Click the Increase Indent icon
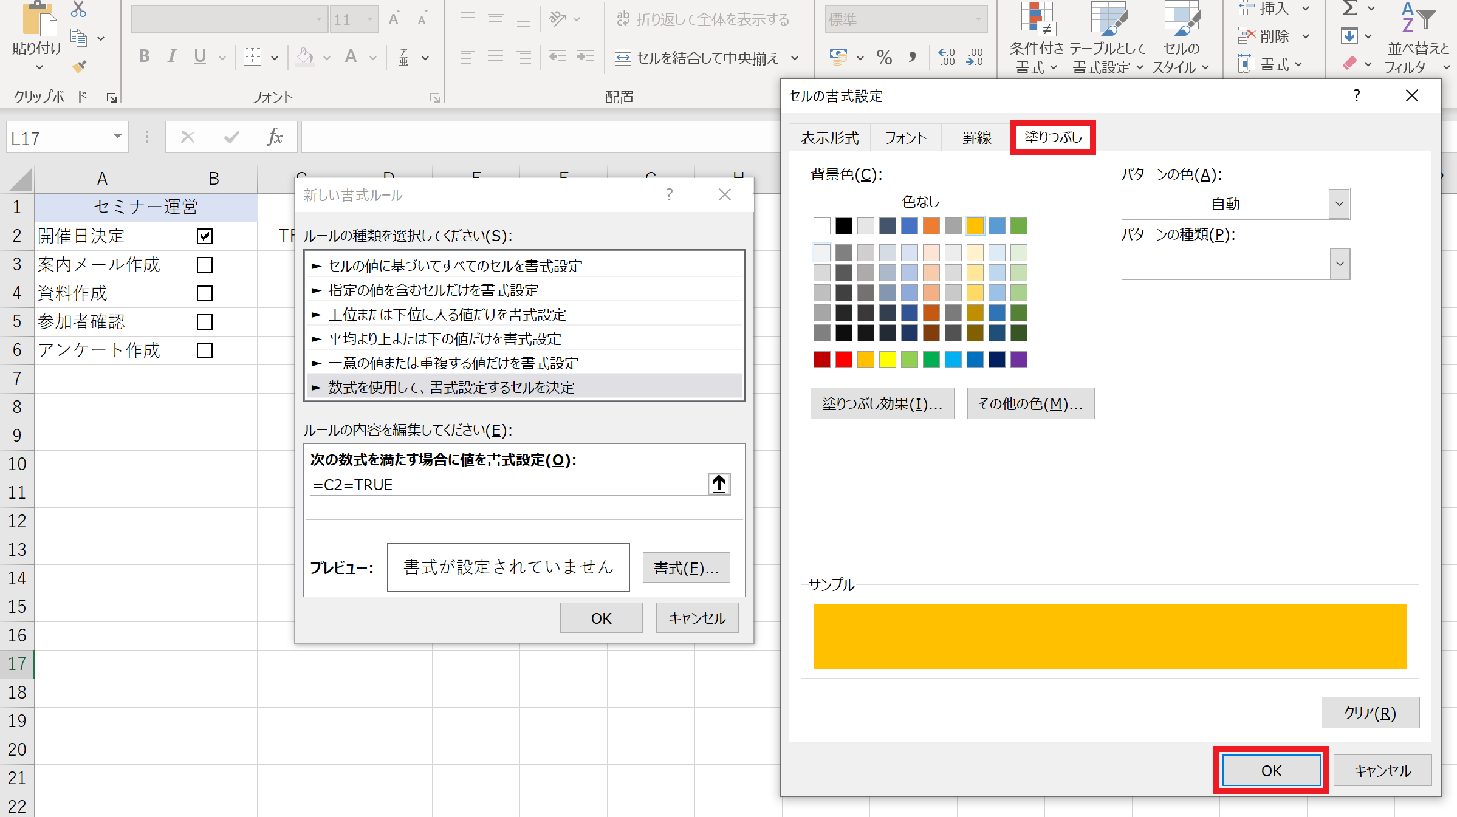 click(x=585, y=57)
